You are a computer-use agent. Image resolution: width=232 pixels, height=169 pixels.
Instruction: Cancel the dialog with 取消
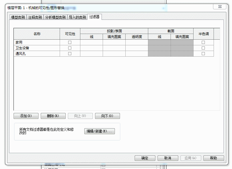168,158
